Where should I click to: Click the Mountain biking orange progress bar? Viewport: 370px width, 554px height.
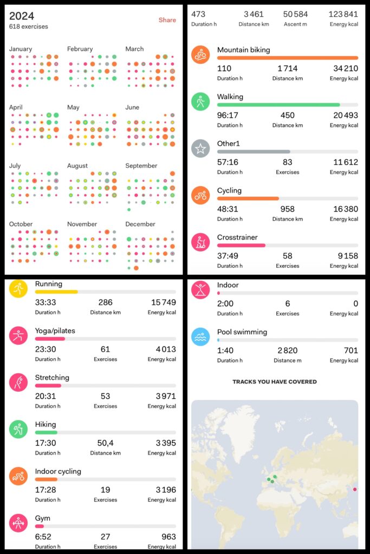point(288,57)
